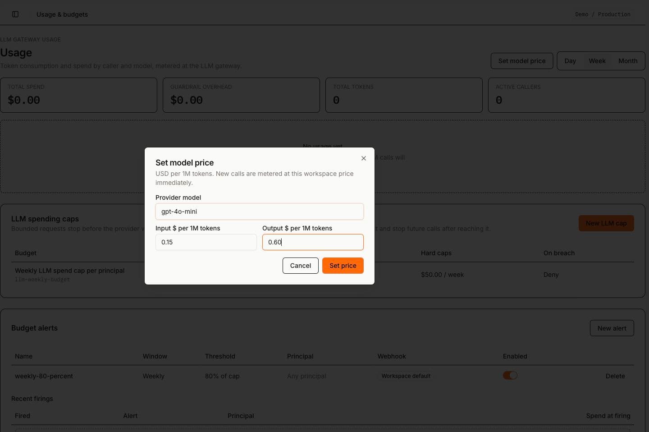Click the Guardrail Overhead card
The height and width of the screenshot is (432, 649).
(x=241, y=95)
